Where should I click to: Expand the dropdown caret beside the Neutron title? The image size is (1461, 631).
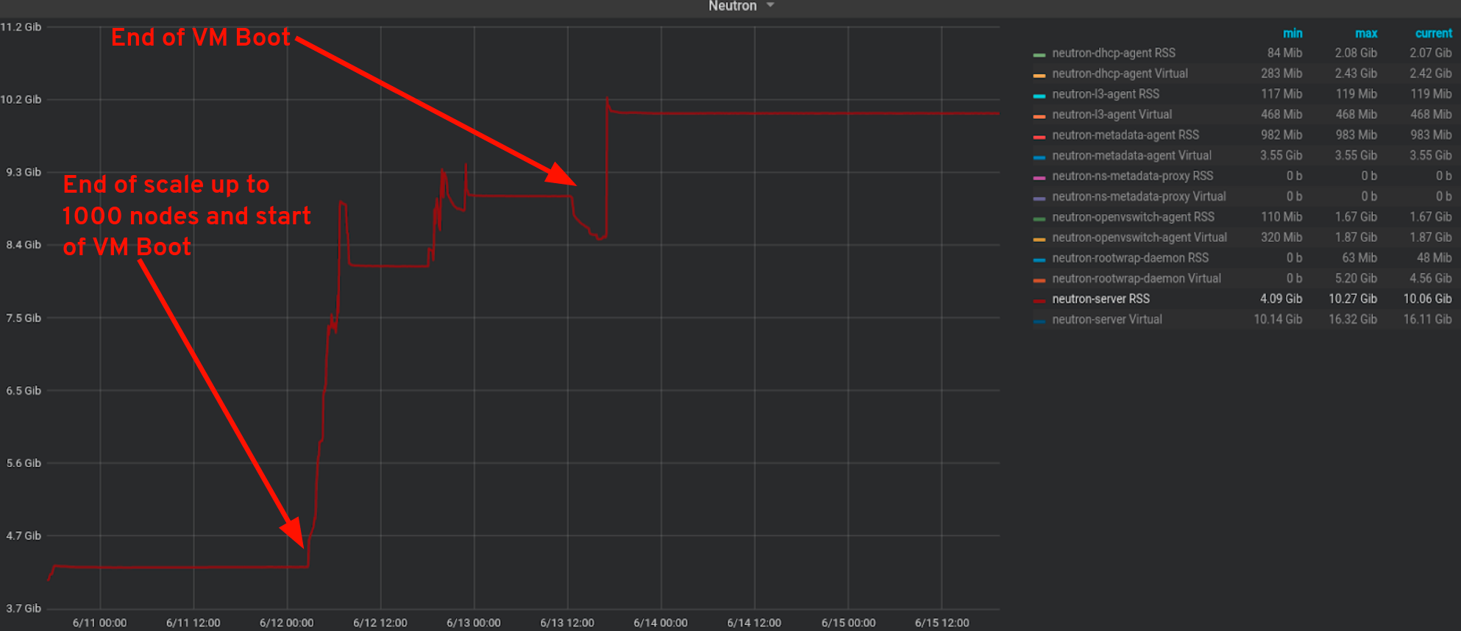click(770, 5)
